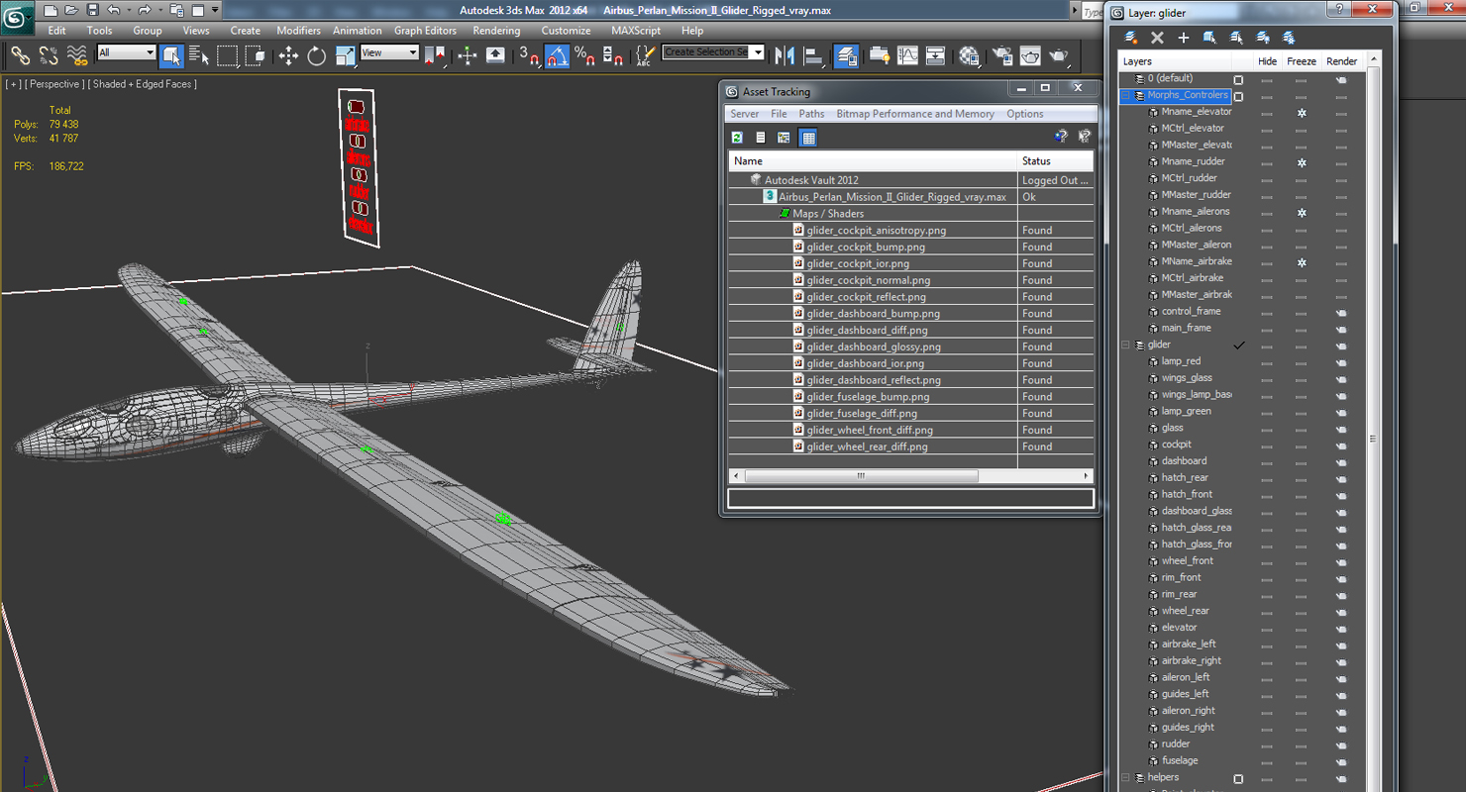Open the Shaded + Edged Faces menu

click(x=143, y=84)
